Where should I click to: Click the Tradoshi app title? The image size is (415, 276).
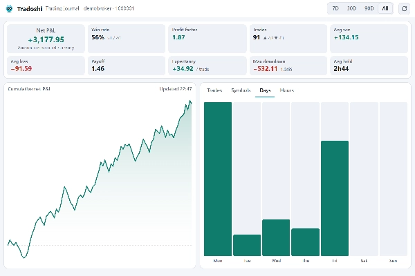(x=30, y=9)
